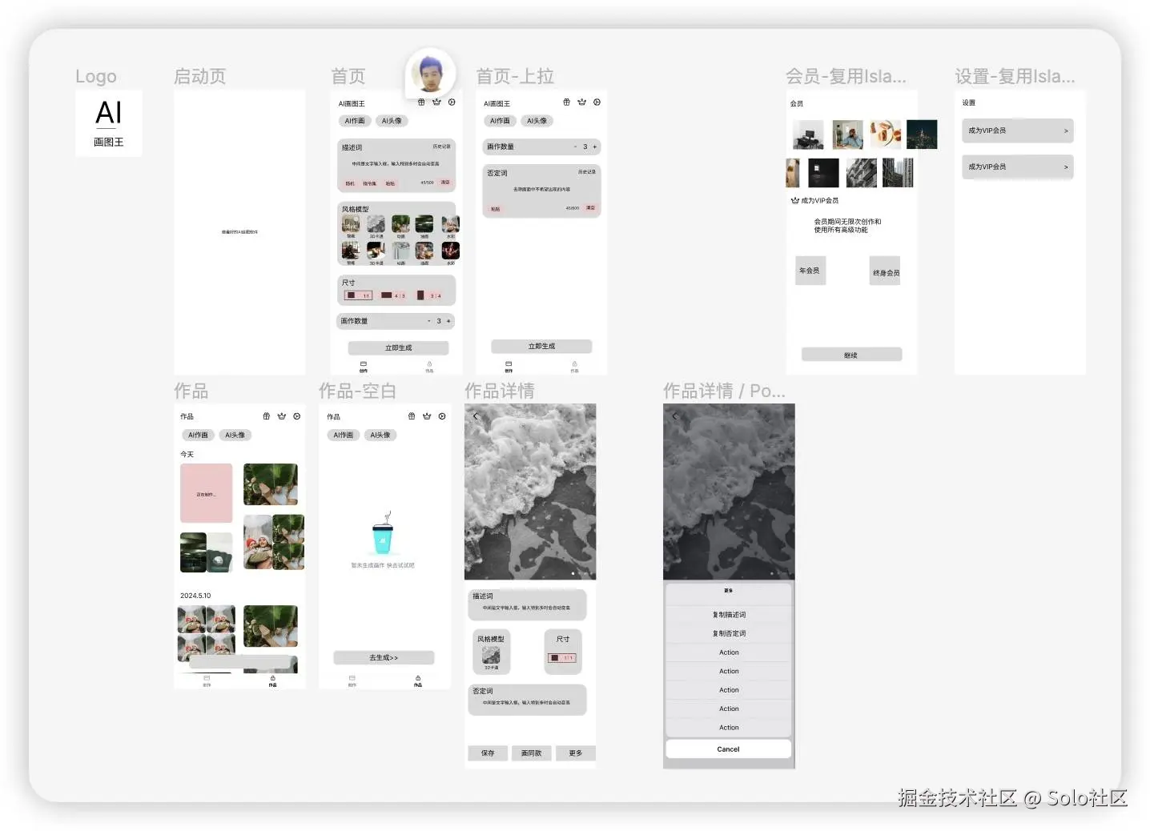Click the settings icon on the 作品 page
1150x831 pixels.
pyautogui.click(x=296, y=415)
